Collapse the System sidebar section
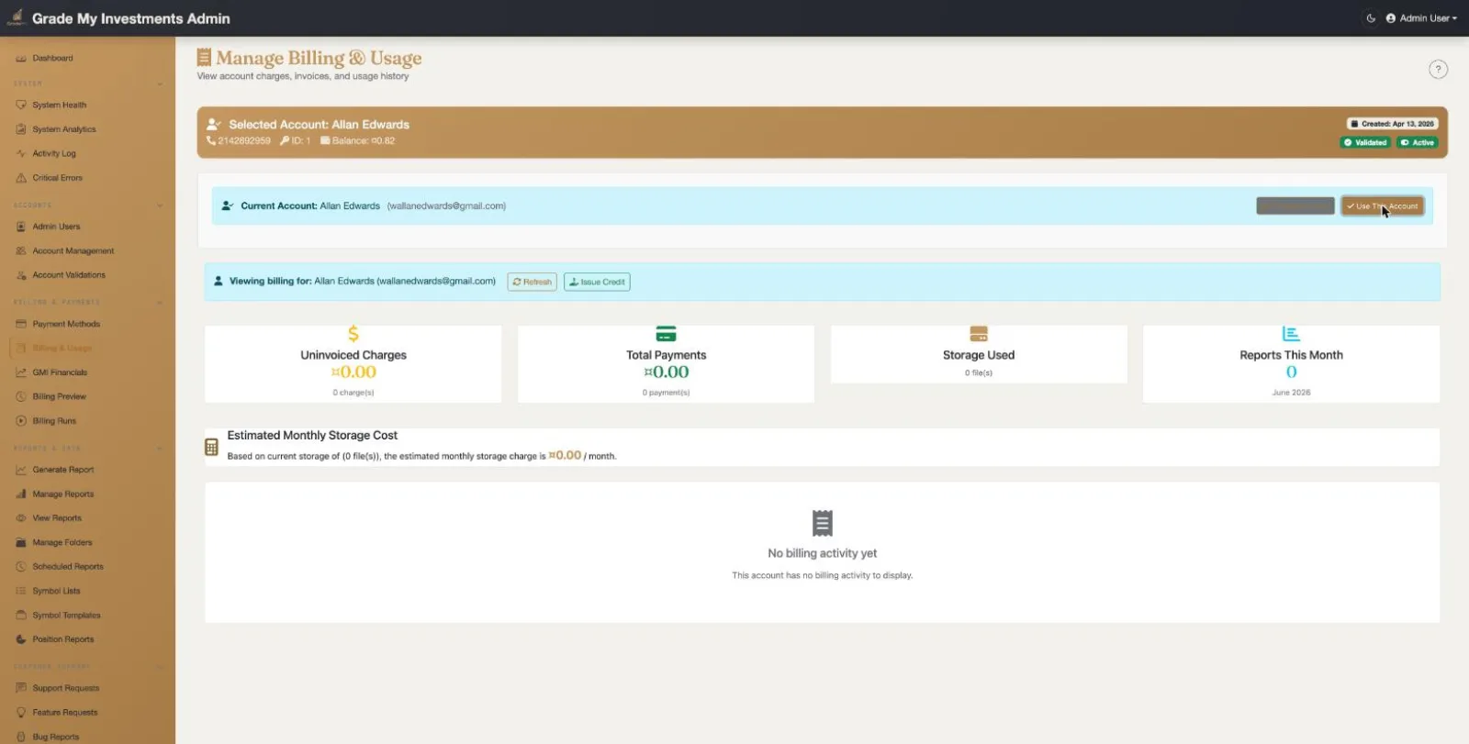The height and width of the screenshot is (744, 1469). click(160, 83)
